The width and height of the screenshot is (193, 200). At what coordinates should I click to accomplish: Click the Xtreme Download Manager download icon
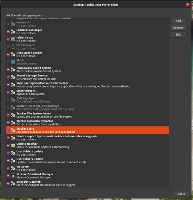click(x=13, y=176)
